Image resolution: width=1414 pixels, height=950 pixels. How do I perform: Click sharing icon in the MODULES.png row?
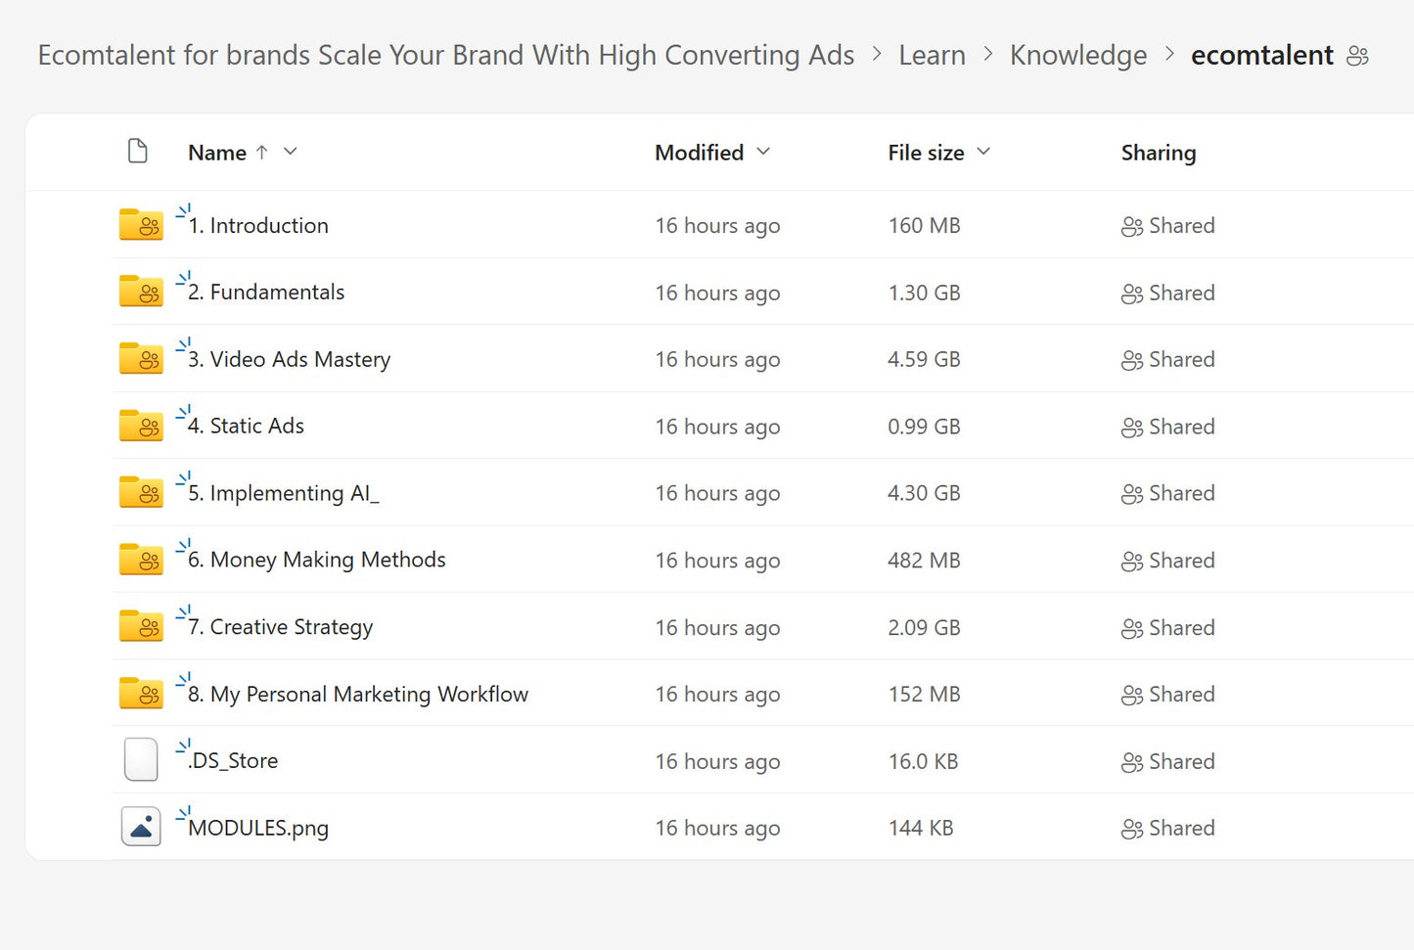click(1132, 830)
